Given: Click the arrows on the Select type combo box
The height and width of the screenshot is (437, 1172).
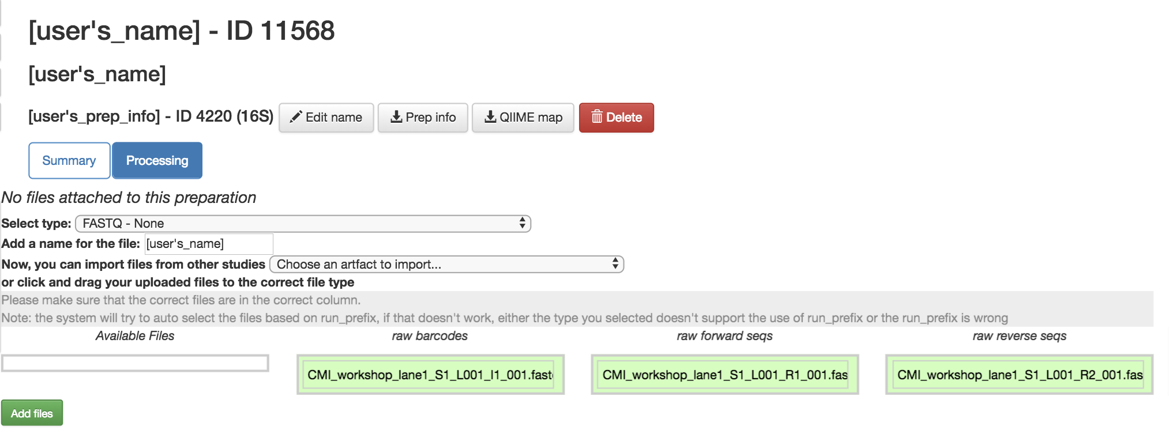Looking at the screenshot, I should click(522, 223).
